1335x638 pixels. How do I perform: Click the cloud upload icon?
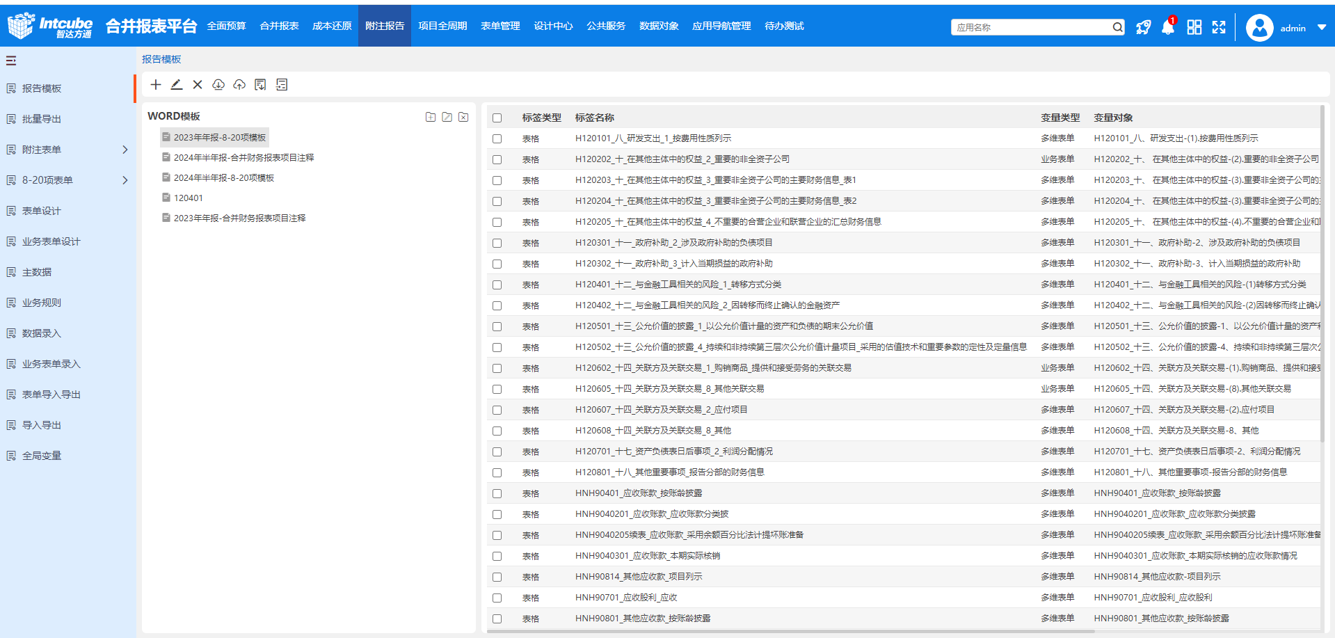239,85
